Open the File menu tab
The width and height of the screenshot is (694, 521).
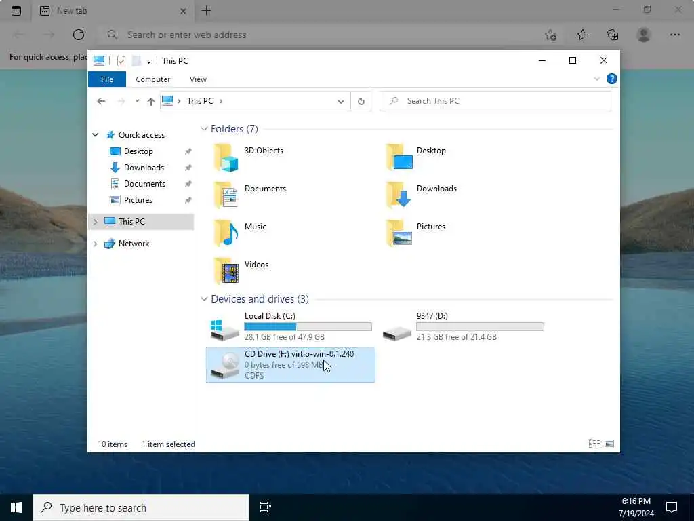coord(107,79)
